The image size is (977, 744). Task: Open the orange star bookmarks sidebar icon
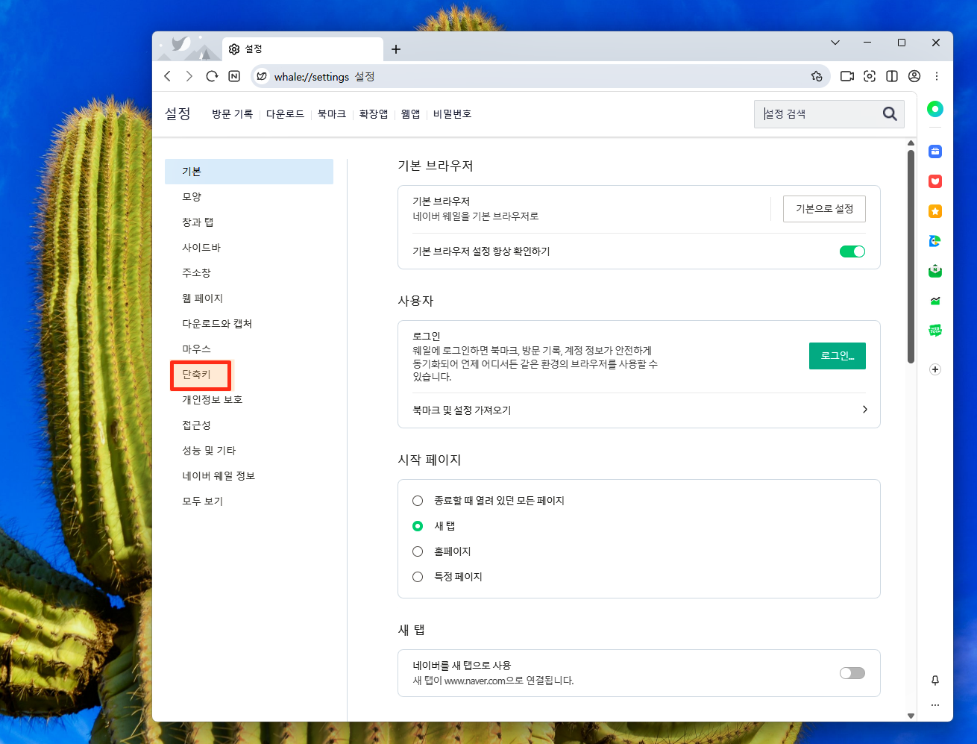(935, 211)
